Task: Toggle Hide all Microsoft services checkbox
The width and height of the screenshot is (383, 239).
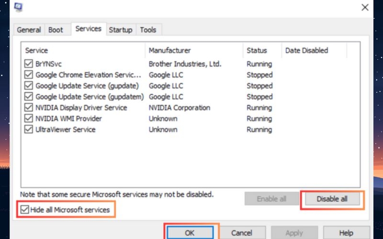Action: (24, 210)
